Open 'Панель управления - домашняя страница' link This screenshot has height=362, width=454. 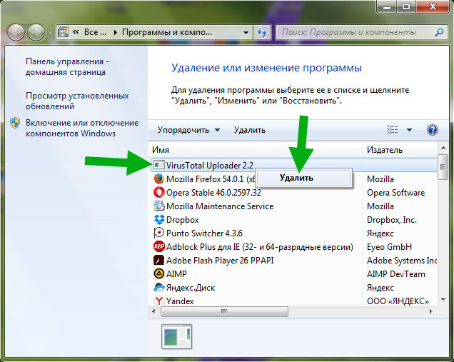pyautogui.click(x=67, y=66)
